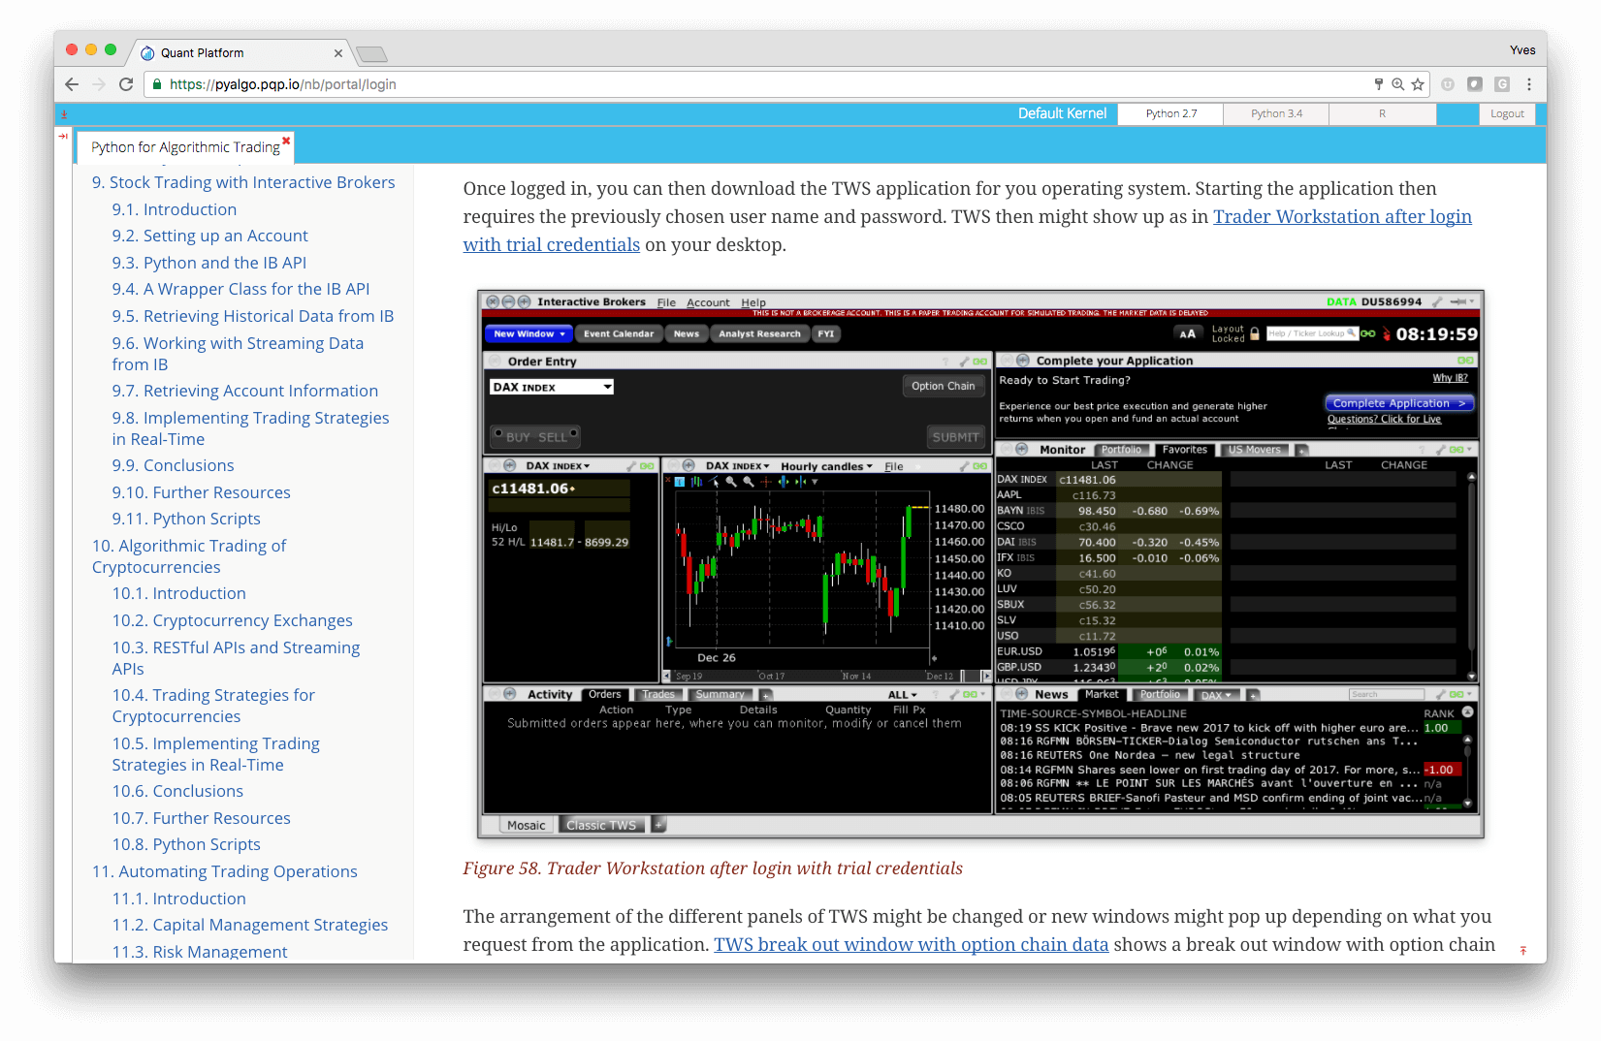Open 9.6. Working with Streaming Data

pyautogui.click(x=238, y=354)
